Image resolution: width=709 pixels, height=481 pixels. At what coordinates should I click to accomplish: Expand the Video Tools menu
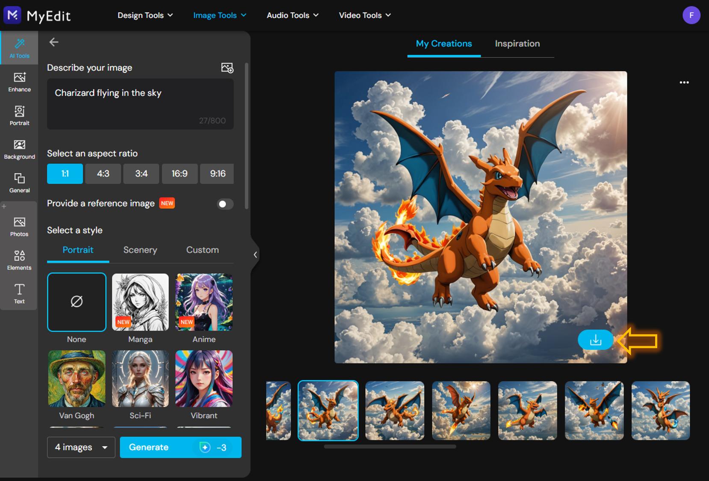click(365, 15)
